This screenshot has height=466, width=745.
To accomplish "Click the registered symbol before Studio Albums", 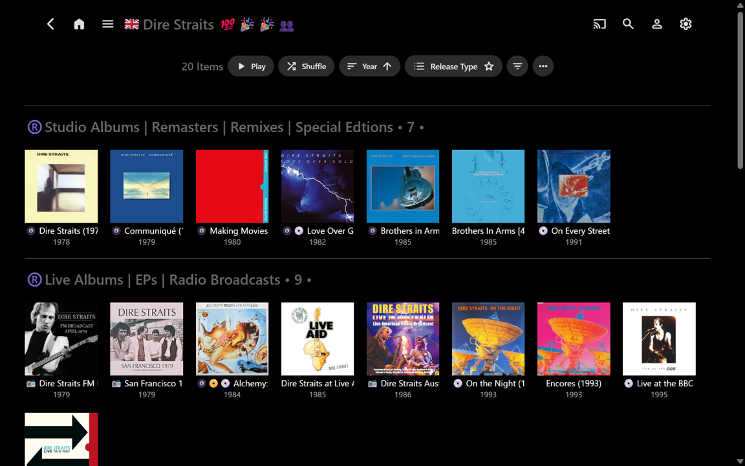I will pyautogui.click(x=34, y=127).
